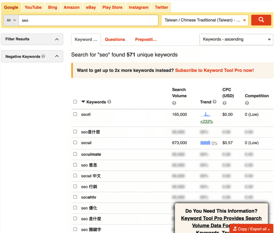Click help icon next to Keywords header
The height and width of the screenshot is (233, 275).
(109, 102)
